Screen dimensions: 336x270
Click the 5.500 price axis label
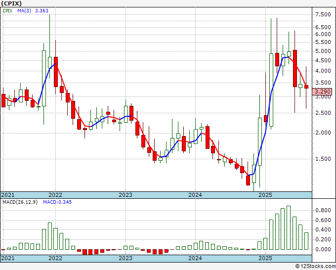click(323, 42)
